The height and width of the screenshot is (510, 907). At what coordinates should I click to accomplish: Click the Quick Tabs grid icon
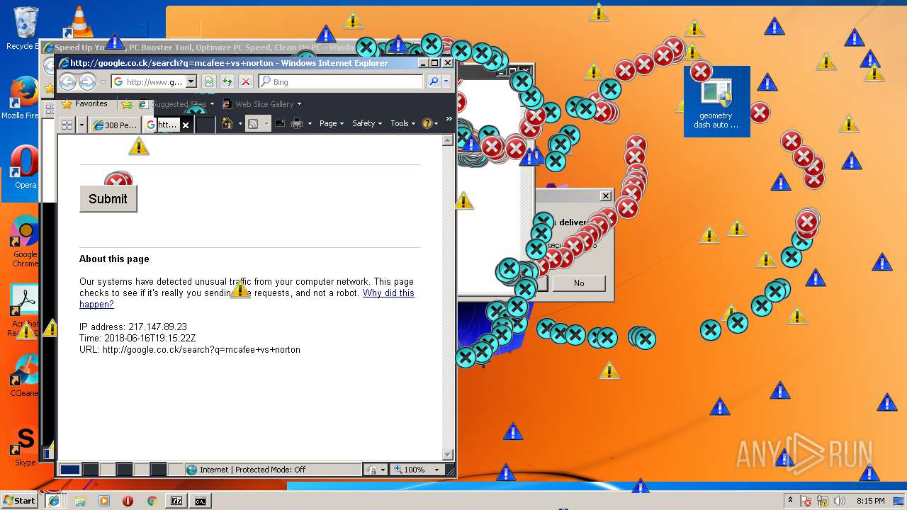point(67,125)
